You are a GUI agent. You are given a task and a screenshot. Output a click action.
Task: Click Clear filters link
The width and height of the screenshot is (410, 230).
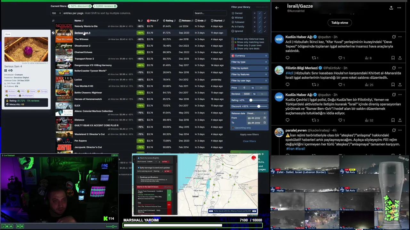click(x=249, y=141)
